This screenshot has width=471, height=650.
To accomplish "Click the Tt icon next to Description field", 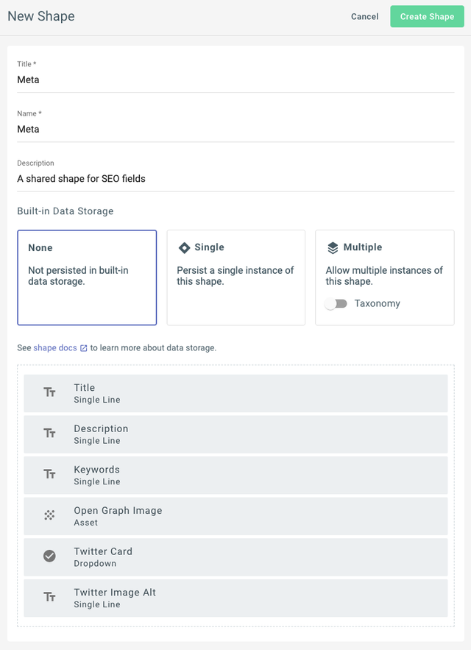I will (x=50, y=434).
